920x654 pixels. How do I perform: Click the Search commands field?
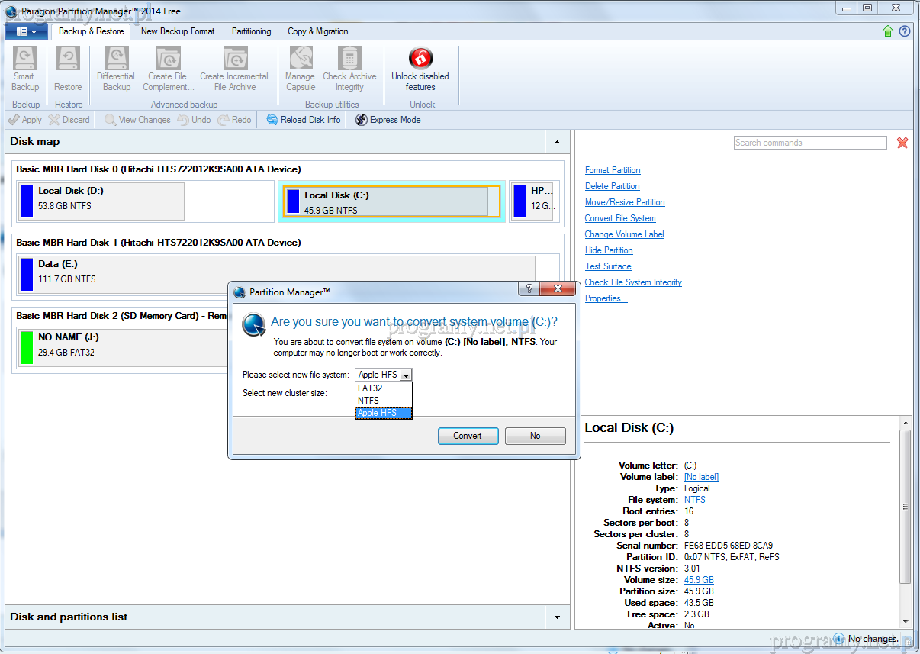809,143
